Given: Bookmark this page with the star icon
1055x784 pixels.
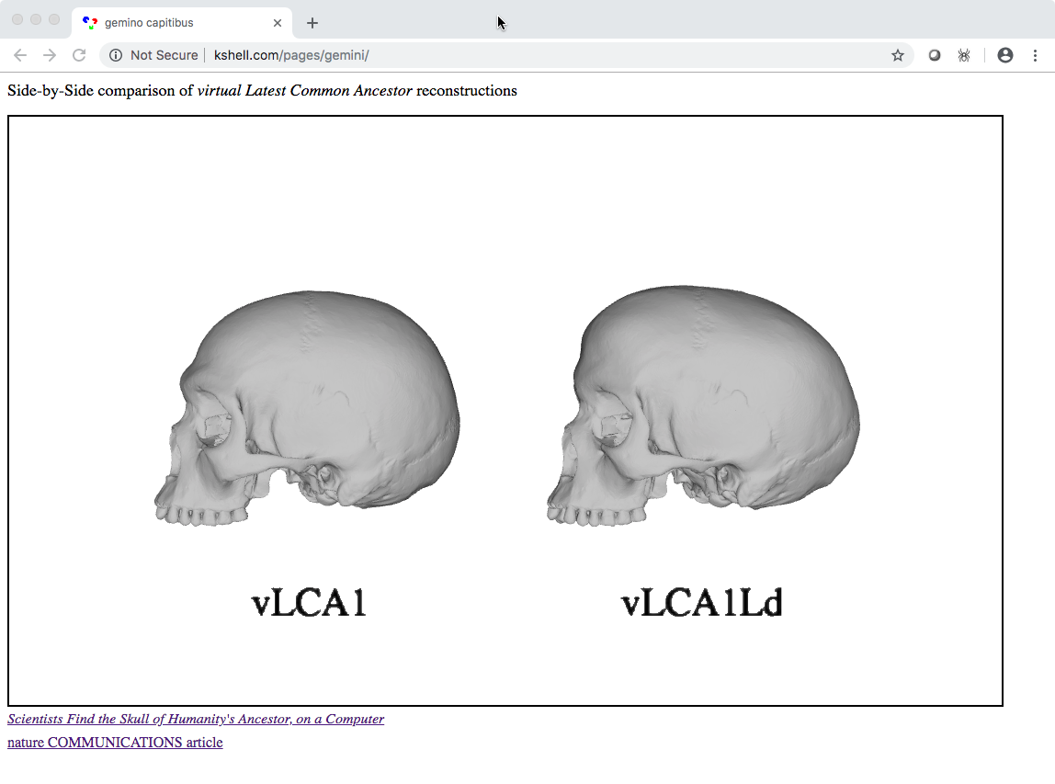Looking at the screenshot, I should click(x=898, y=55).
